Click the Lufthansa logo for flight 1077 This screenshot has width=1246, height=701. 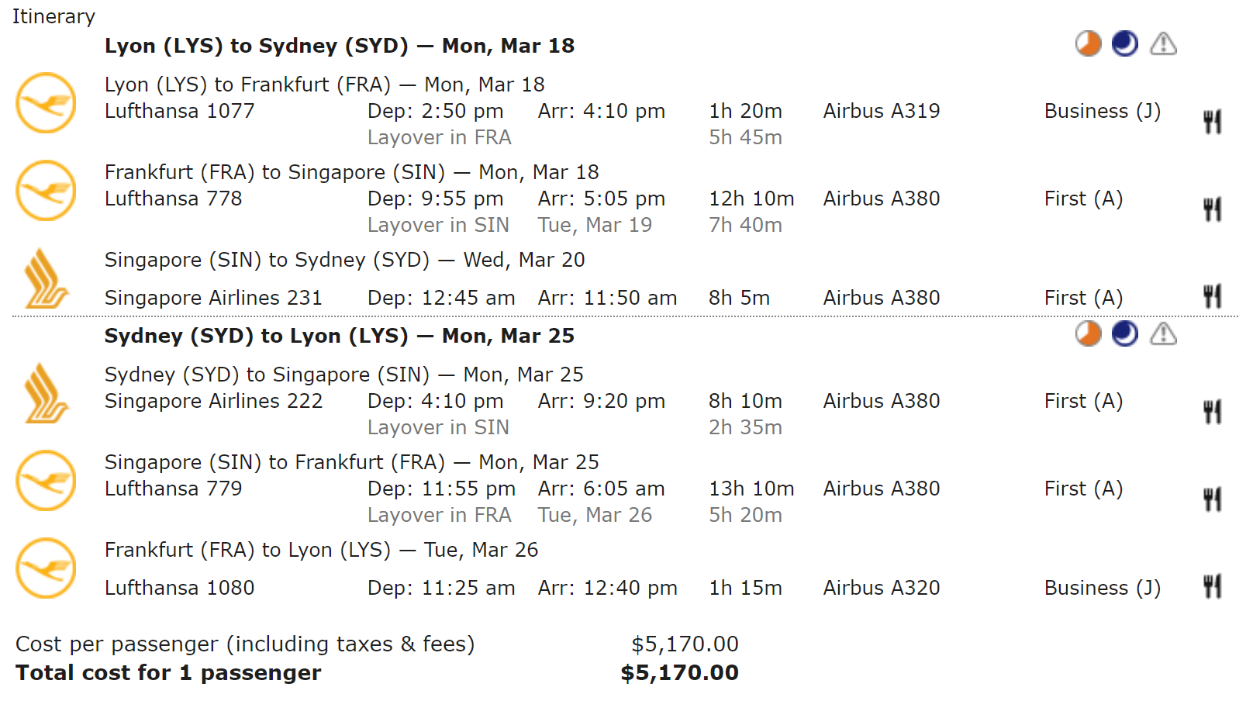point(46,103)
